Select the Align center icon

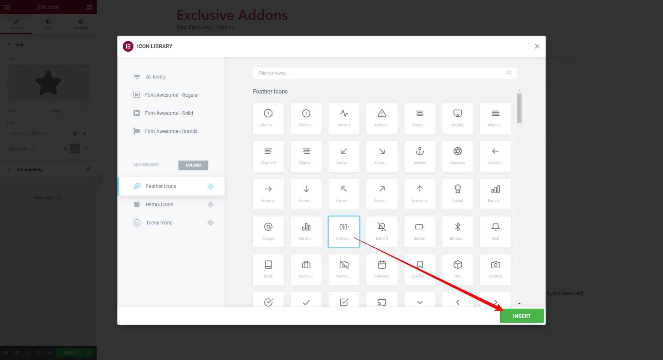[x=420, y=118]
